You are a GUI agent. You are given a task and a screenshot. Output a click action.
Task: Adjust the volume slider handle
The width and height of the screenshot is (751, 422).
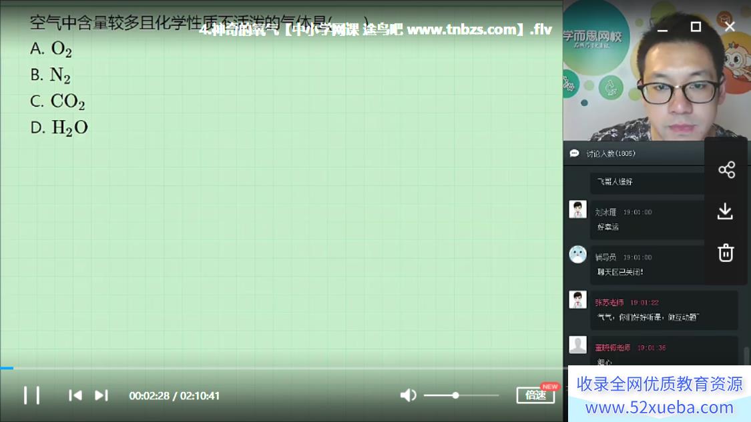[x=455, y=395]
